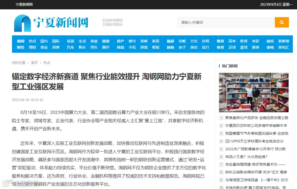Go to the 新鲜事 section
Image resolution: width=297 pixels, height=189 pixels.
point(284,41)
